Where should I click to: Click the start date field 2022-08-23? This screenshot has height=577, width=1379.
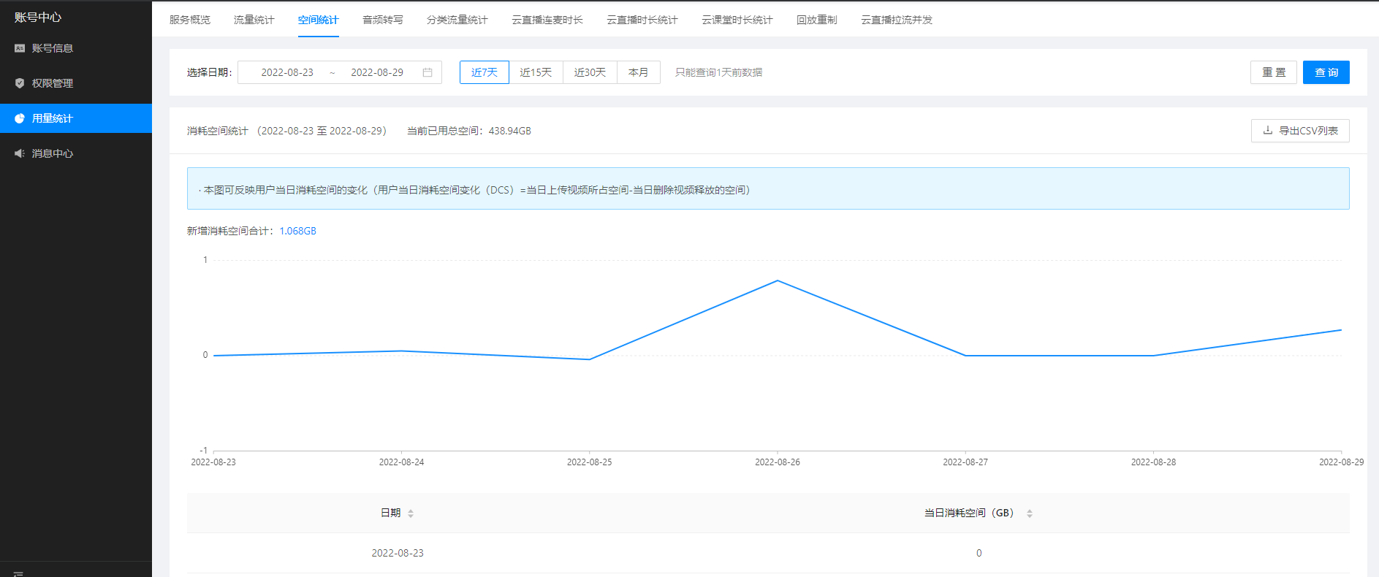[287, 72]
